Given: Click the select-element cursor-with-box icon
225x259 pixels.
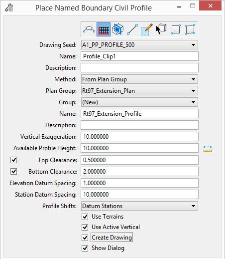Looking at the screenshot, I should coord(161,29).
